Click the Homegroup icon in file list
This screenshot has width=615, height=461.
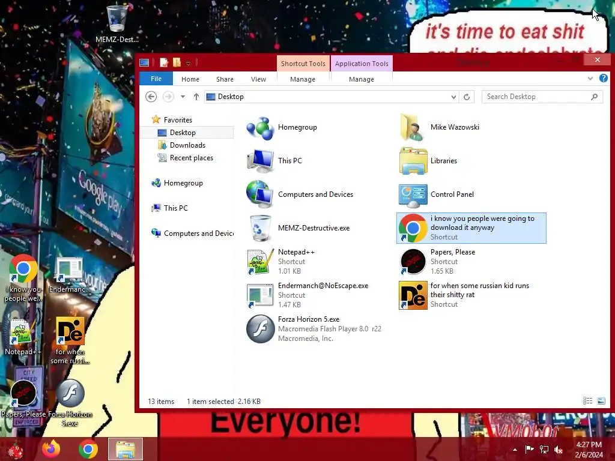(x=260, y=127)
